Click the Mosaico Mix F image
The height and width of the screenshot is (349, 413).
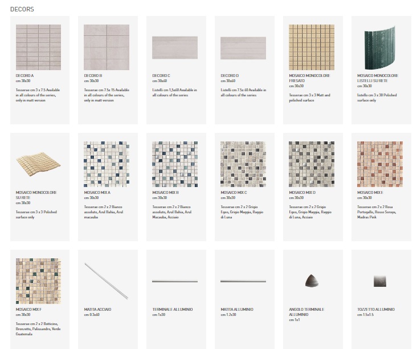pyautogui.click(x=38, y=281)
